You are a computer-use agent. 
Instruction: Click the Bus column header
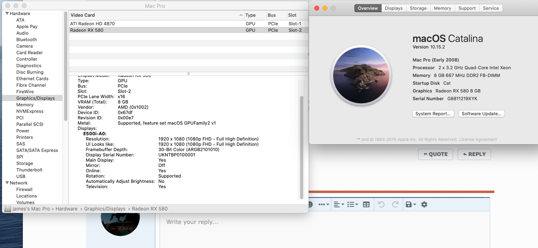(x=276, y=15)
